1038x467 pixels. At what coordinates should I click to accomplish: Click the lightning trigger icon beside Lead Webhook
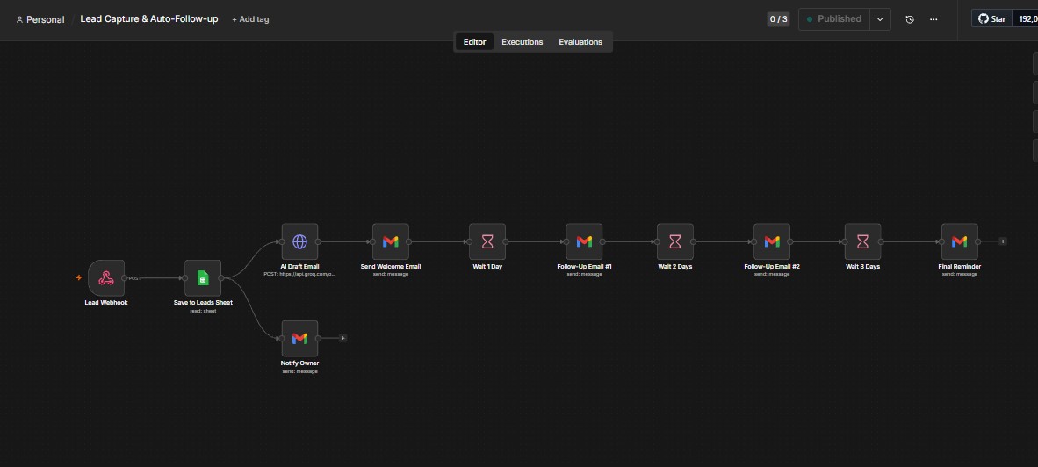coord(79,277)
